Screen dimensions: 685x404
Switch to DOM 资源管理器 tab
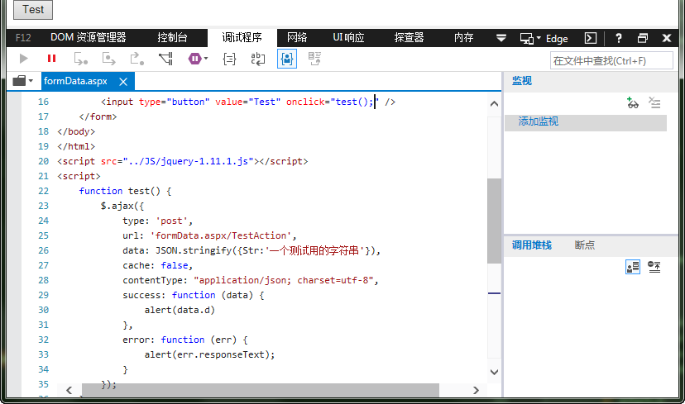89,37
